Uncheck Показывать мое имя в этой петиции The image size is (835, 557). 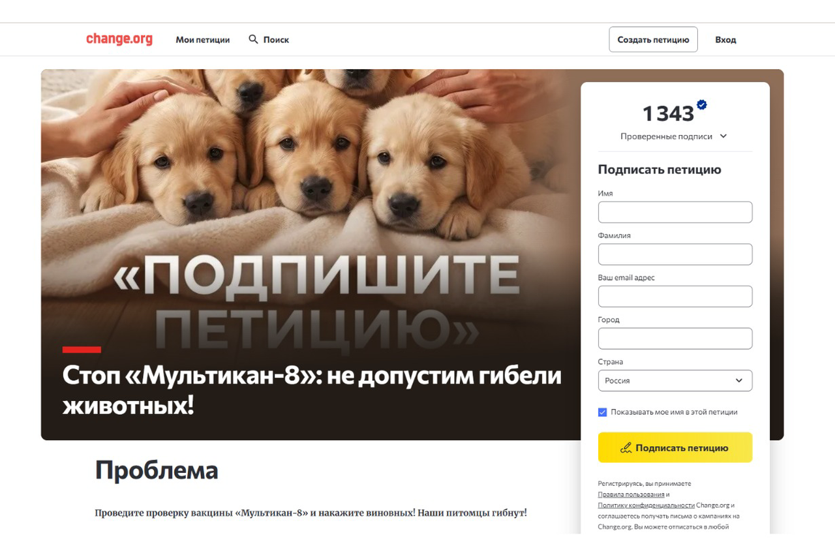point(602,412)
